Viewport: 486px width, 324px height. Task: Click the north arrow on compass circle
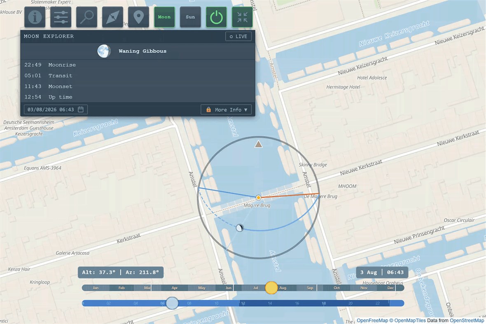259,144
